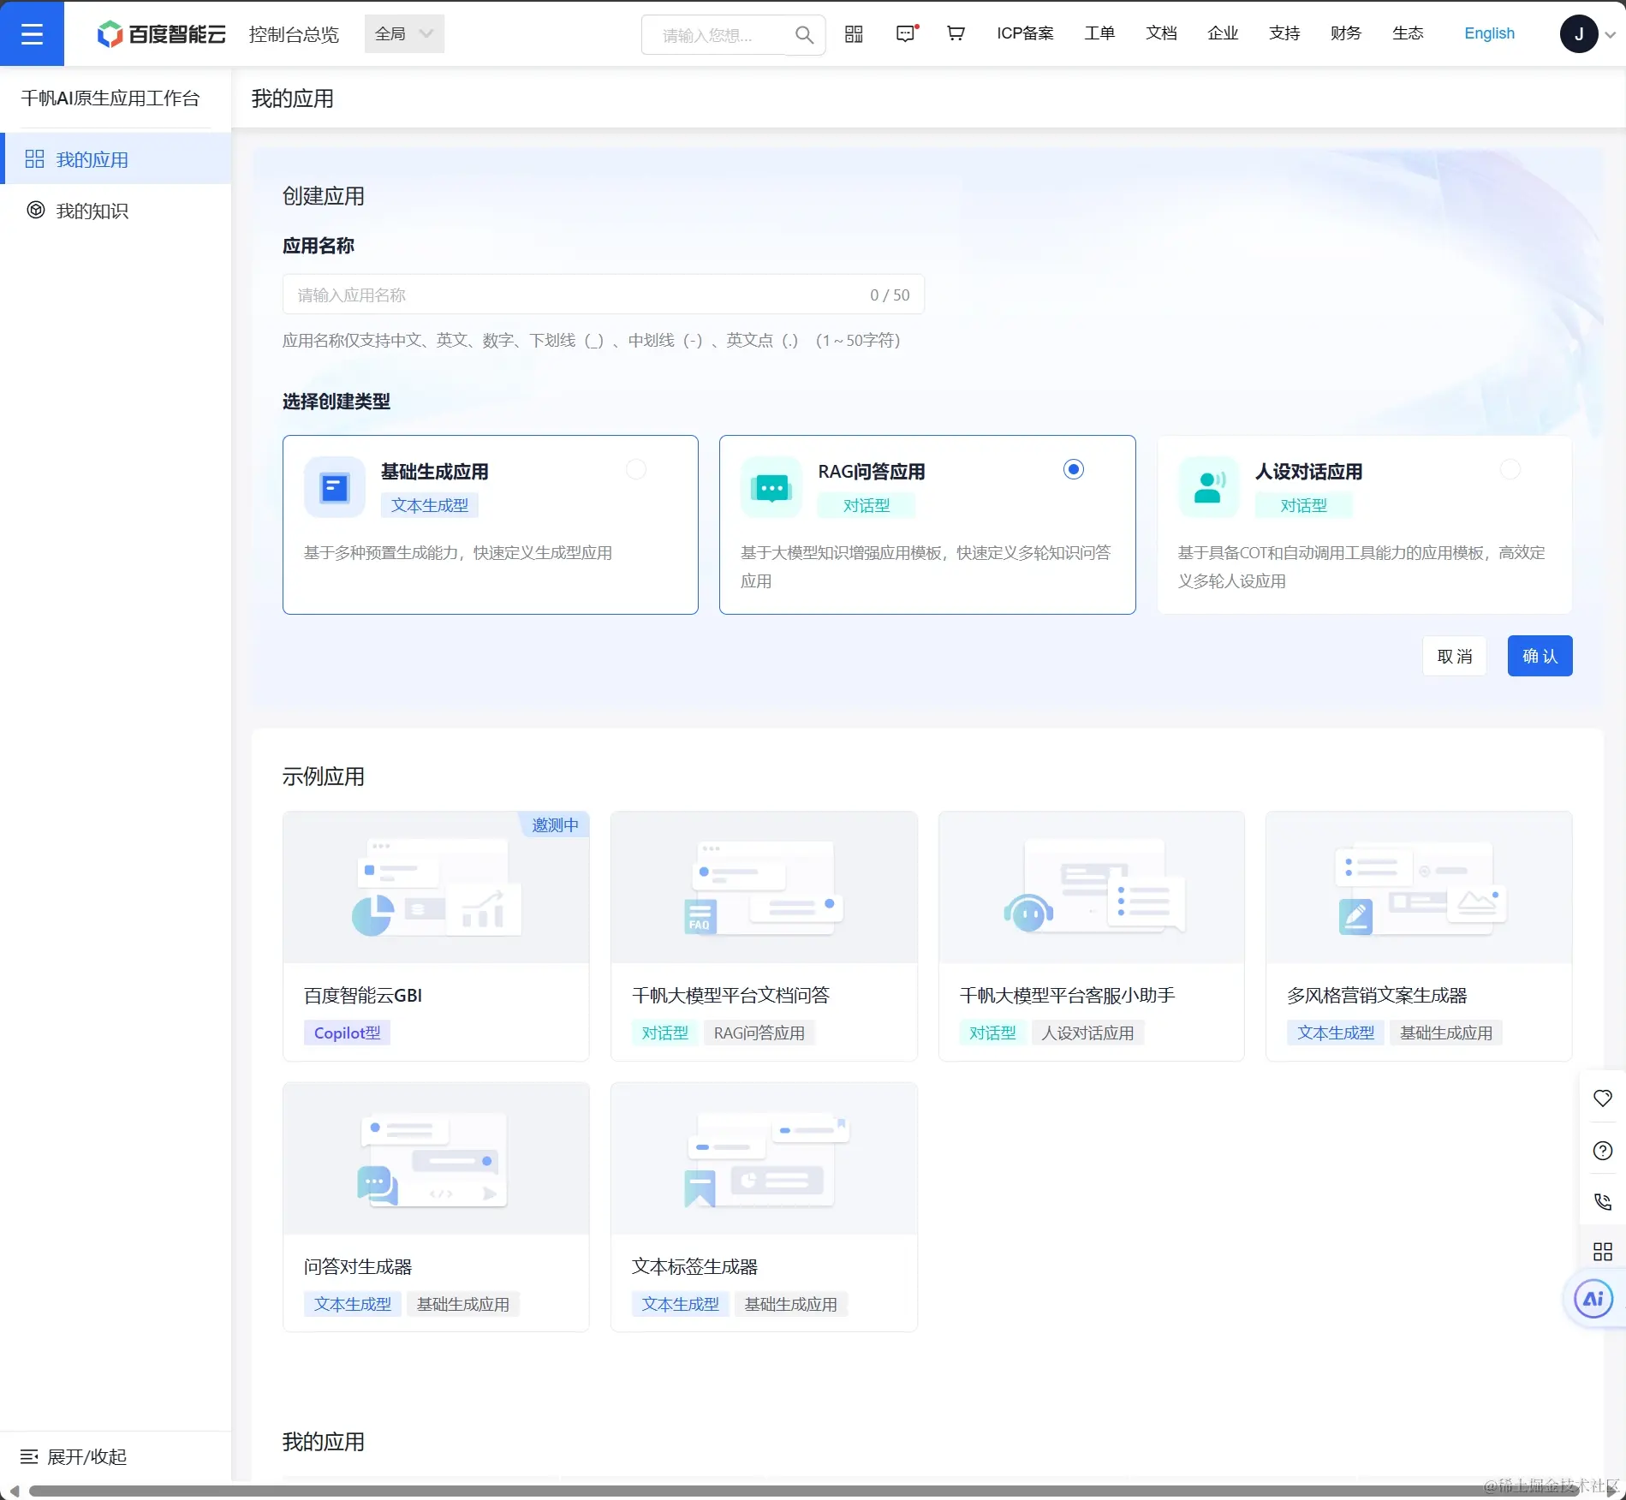Expand the account menu arrow beside avatar
1626x1500 pixels.
[1610, 35]
